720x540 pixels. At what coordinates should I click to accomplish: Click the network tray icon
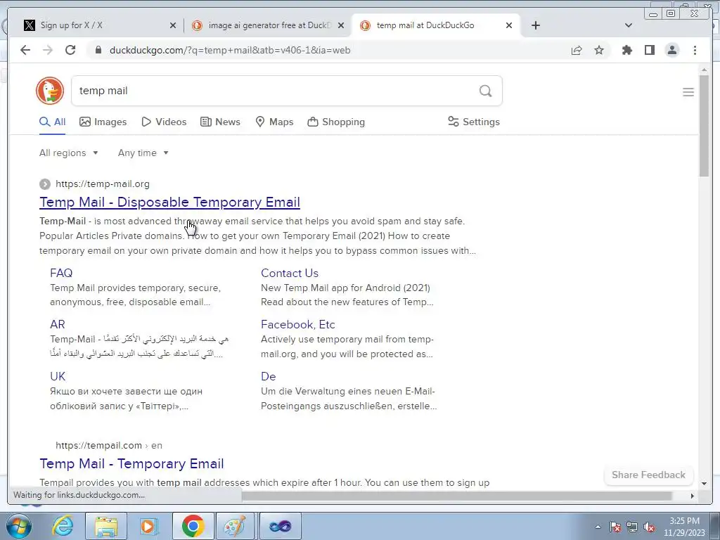pos(632,527)
